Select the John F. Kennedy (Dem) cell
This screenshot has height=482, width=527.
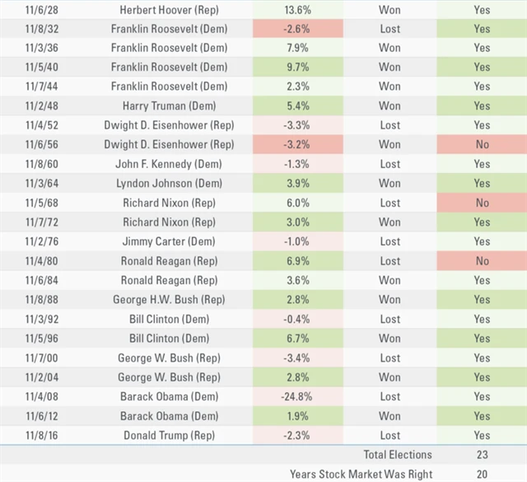pos(169,164)
